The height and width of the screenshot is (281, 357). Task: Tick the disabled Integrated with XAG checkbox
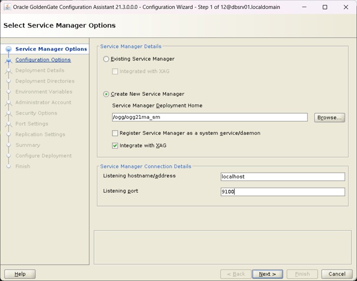coord(115,71)
